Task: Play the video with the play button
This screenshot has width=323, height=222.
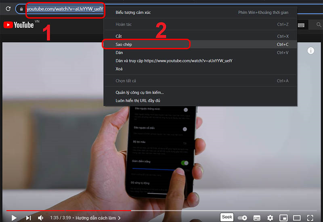Action: pyautogui.click(x=14, y=218)
